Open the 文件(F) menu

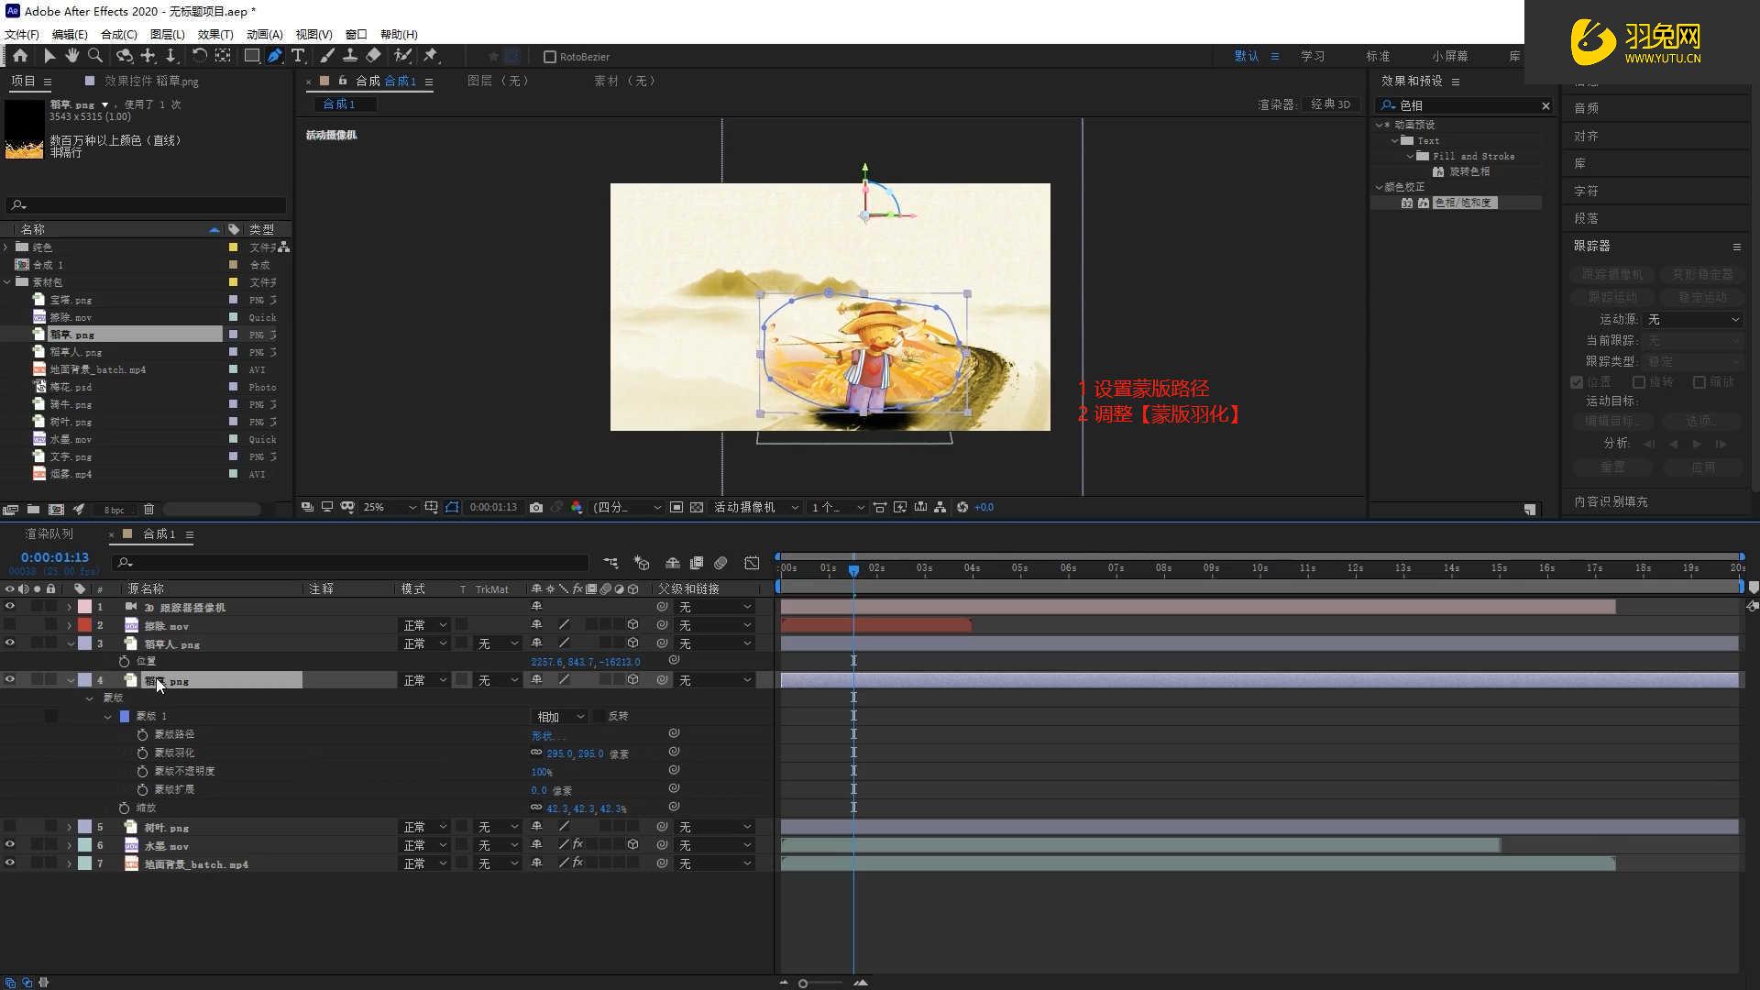tap(22, 34)
